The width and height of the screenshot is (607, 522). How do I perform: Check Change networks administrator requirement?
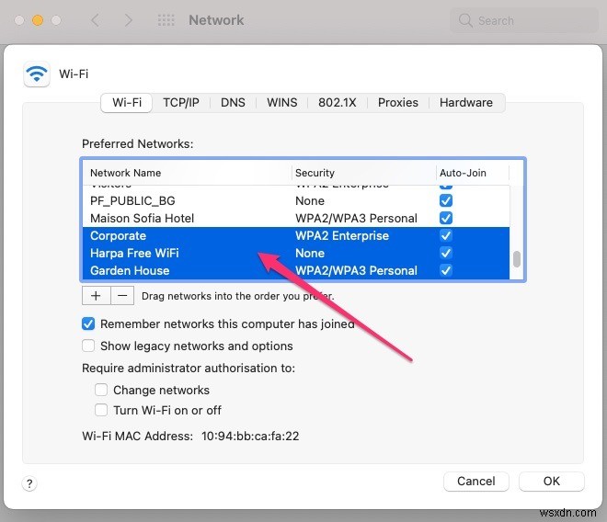[x=101, y=390]
